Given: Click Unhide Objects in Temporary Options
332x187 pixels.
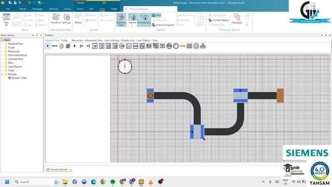Looking at the screenshot, I should 219,20.
